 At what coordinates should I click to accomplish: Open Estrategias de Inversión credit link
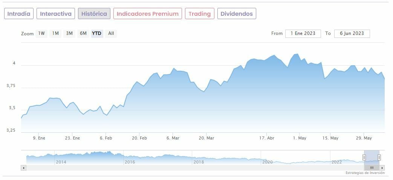tap(365, 173)
